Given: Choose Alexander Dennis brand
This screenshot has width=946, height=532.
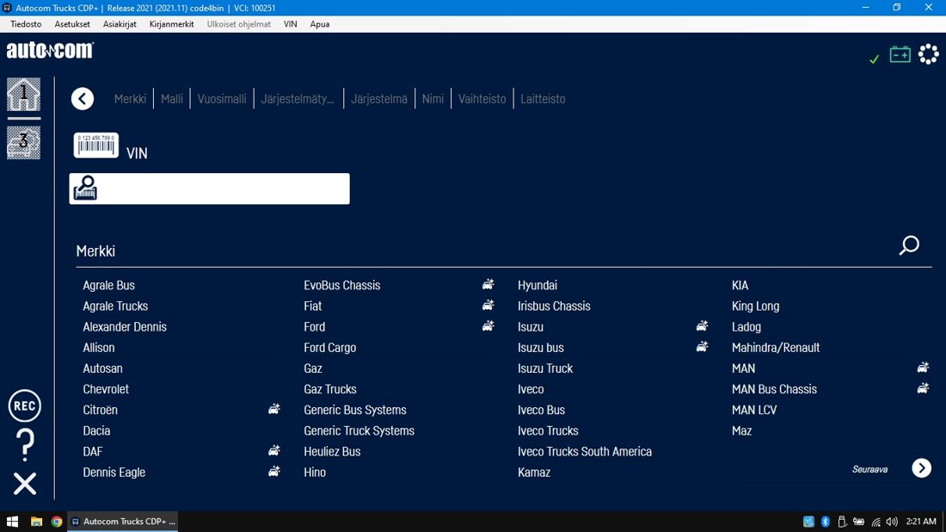Looking at the screenshot, I should pos(125,326).
